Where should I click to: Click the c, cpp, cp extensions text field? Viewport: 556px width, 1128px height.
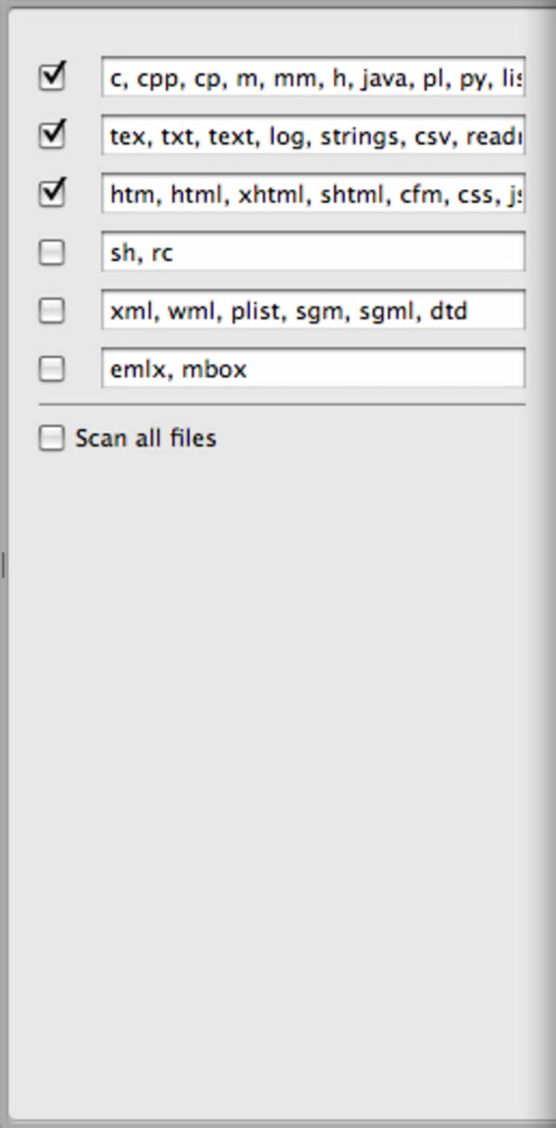pyautogui.click(x=313, y=77)
